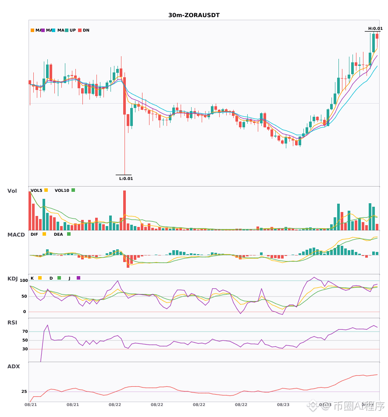388x417 pixels.
Task: Click the tallest red volume bar
Action: [x=125, y=210]
